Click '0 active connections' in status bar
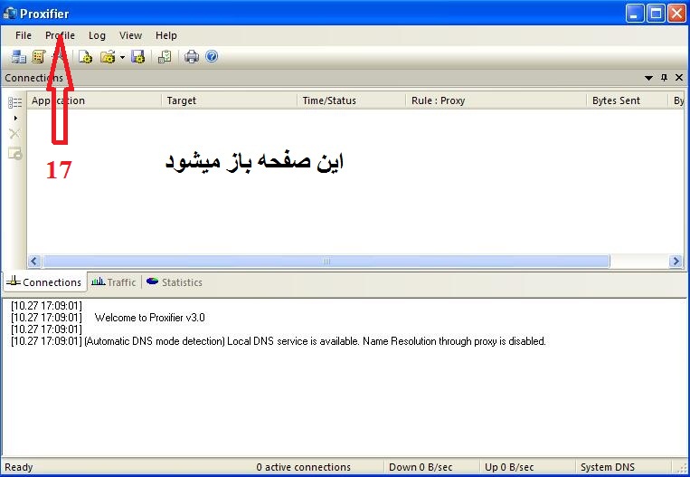This screenshot has width=690, height=477. 303,467
